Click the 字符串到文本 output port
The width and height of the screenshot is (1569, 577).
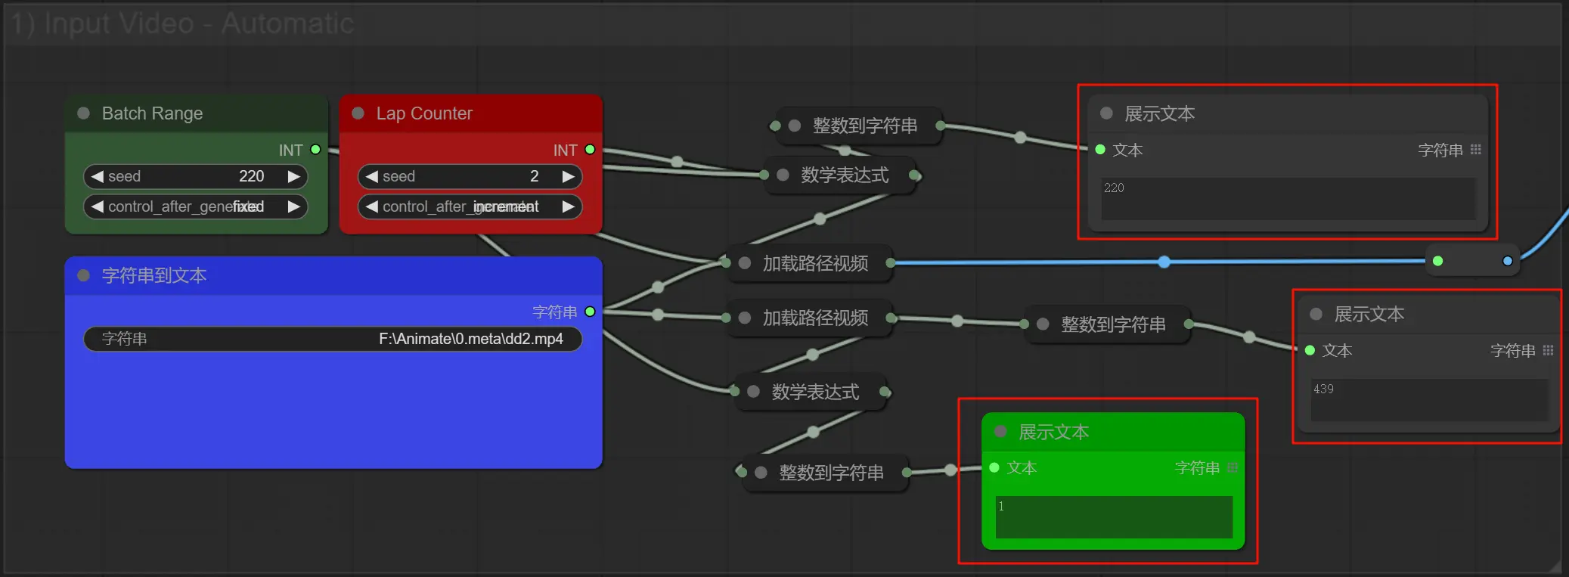click(x=590, y=312)
